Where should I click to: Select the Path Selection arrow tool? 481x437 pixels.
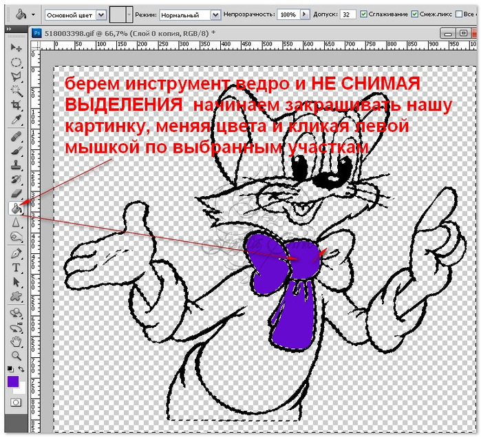[16, 282]
